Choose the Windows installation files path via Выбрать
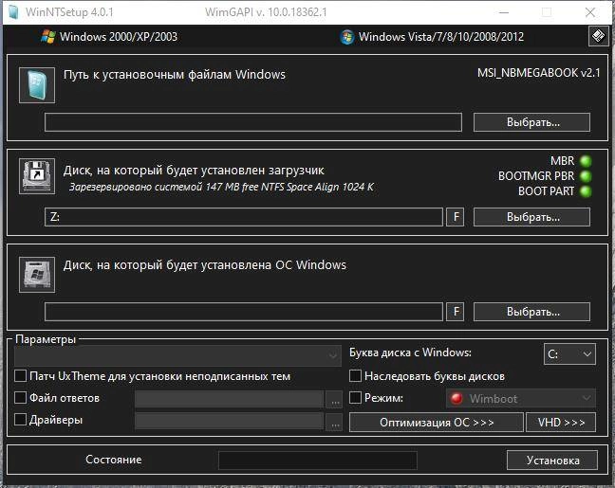The image size is (615, 488). [x=531, y=122]
